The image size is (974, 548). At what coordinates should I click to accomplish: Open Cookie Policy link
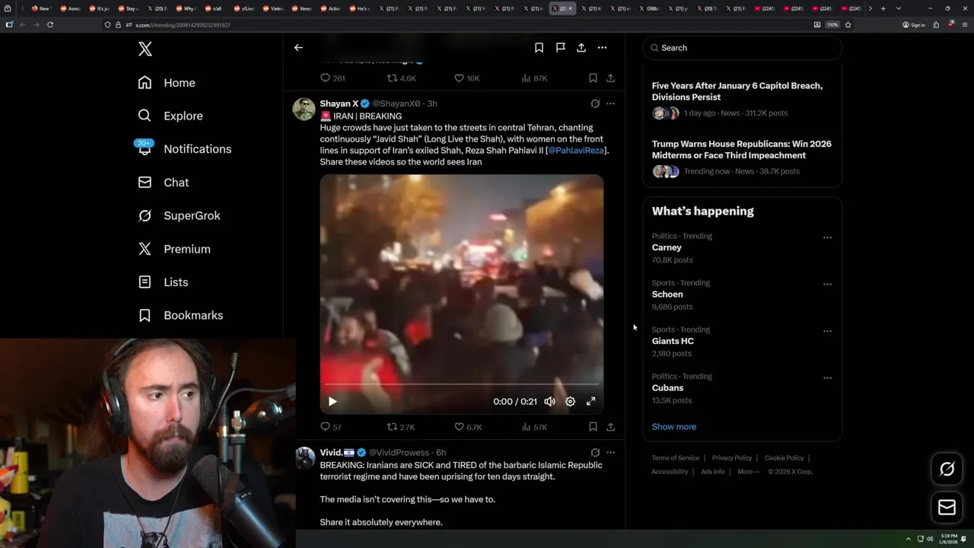tap(784, 458)
